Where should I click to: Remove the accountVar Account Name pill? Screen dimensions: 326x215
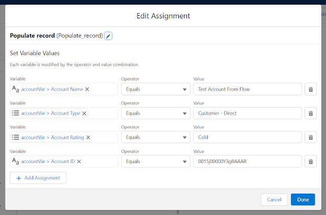pos(87,89)
